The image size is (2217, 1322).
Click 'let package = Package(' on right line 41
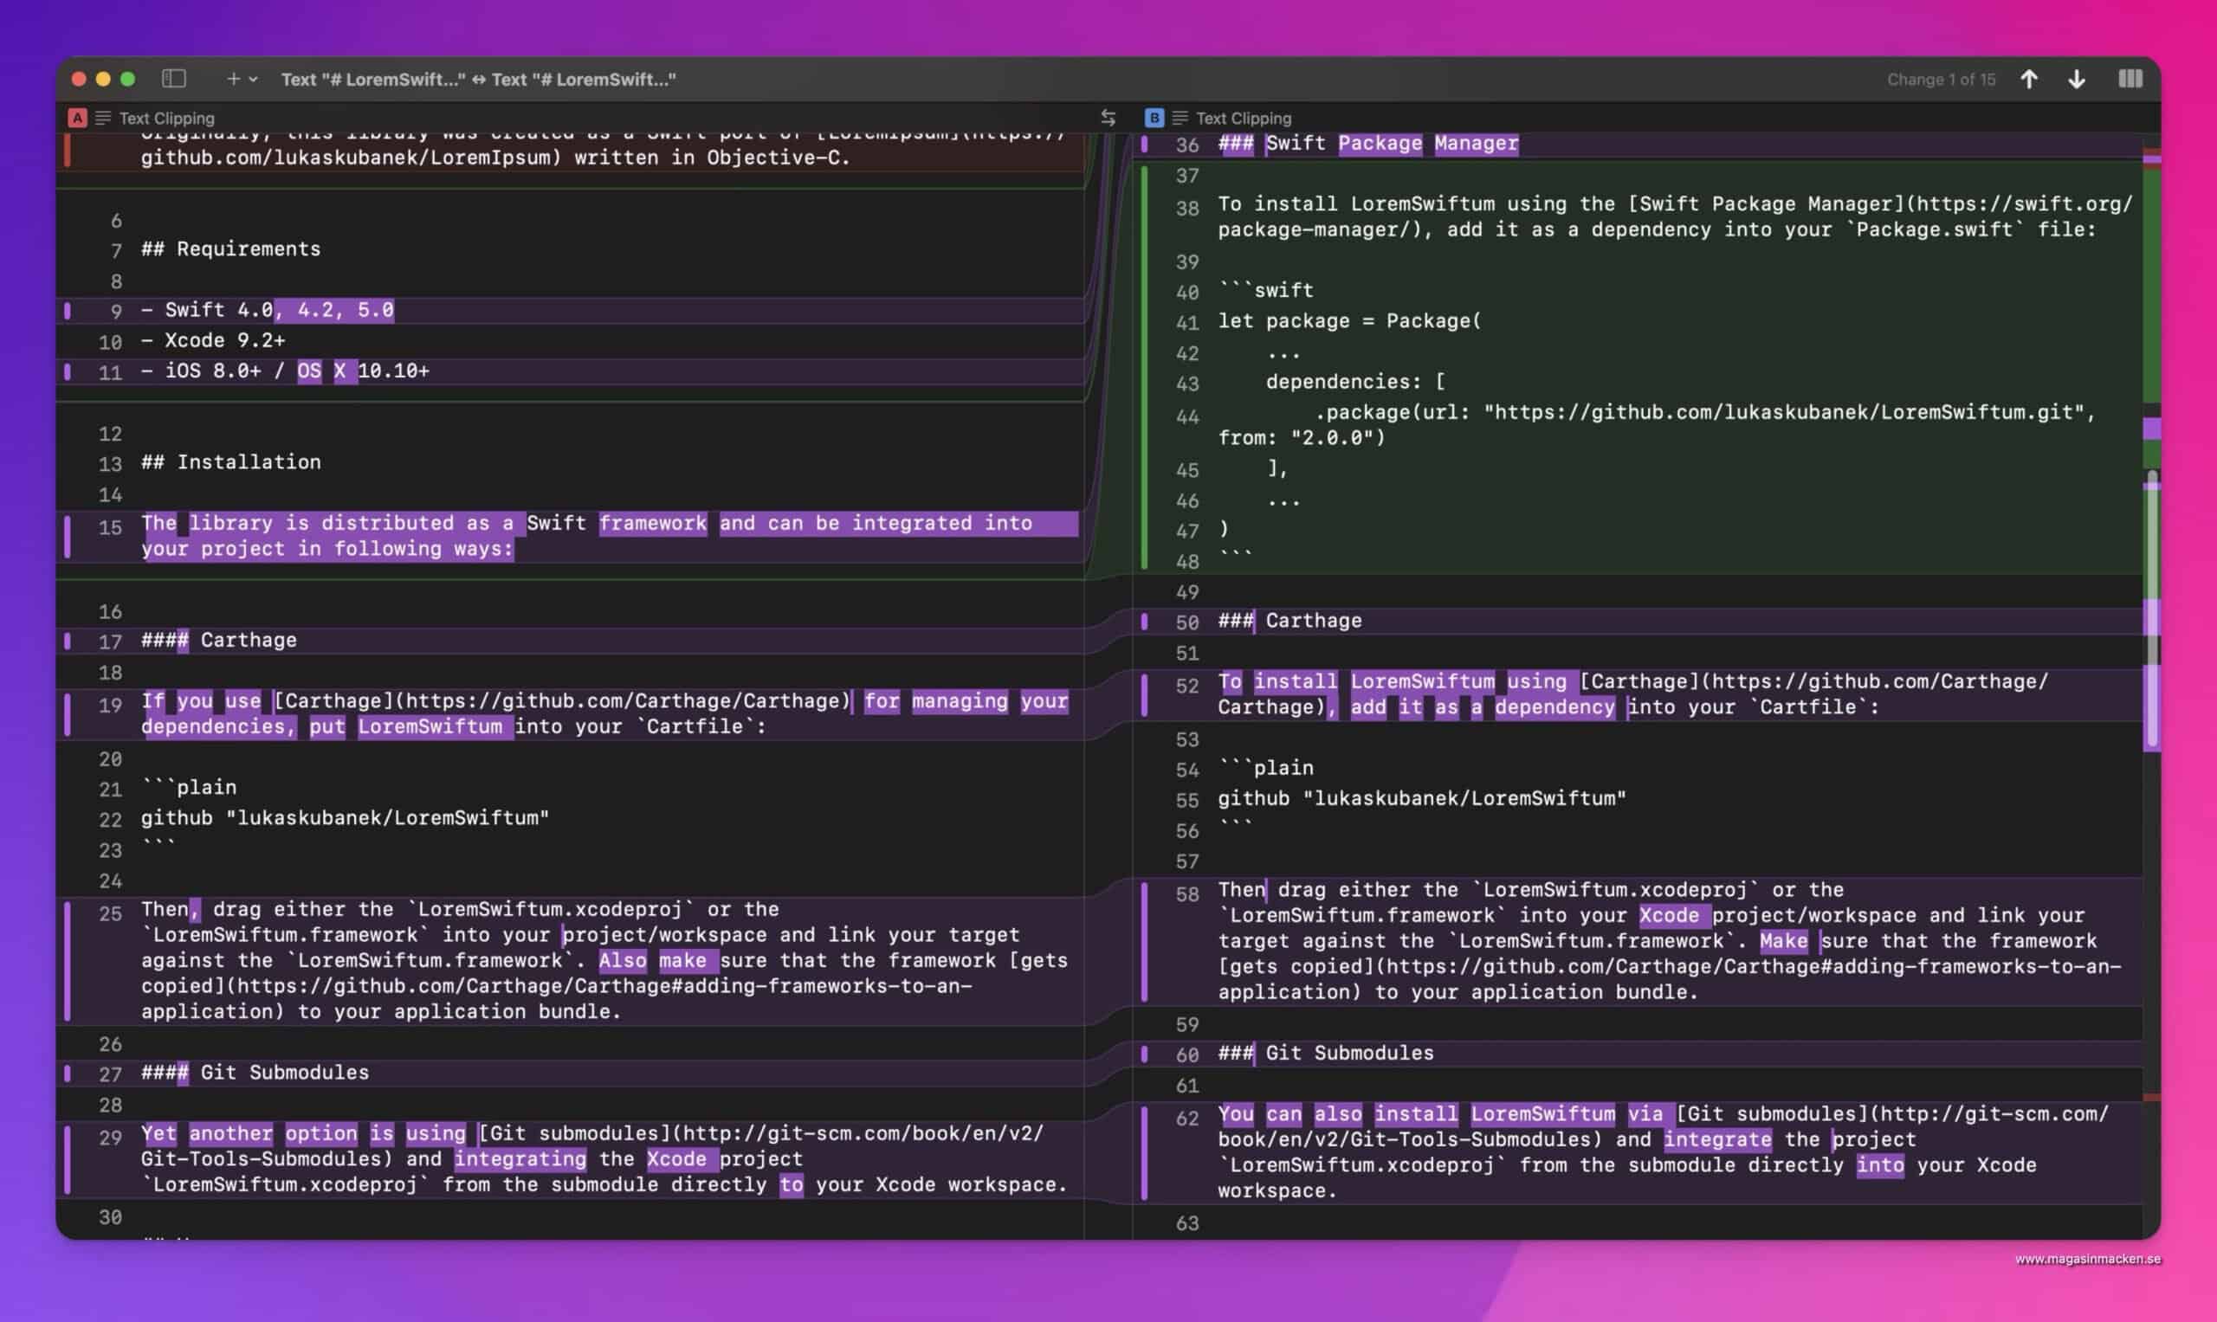tap(1349, 320)
